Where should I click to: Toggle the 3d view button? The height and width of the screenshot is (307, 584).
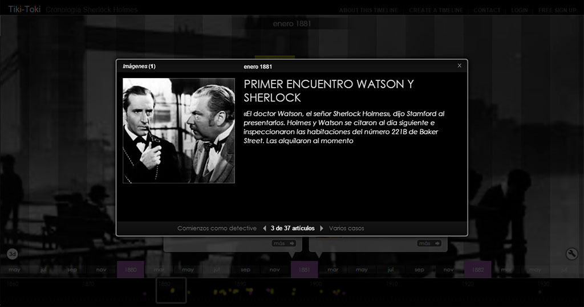pyautogui.click(x=13, y=253)
